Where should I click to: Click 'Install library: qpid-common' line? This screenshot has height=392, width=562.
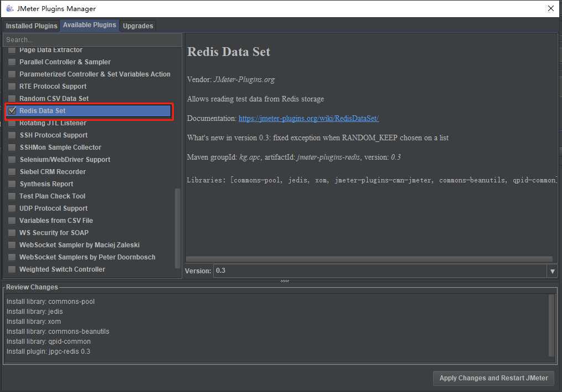coord(48,342)
